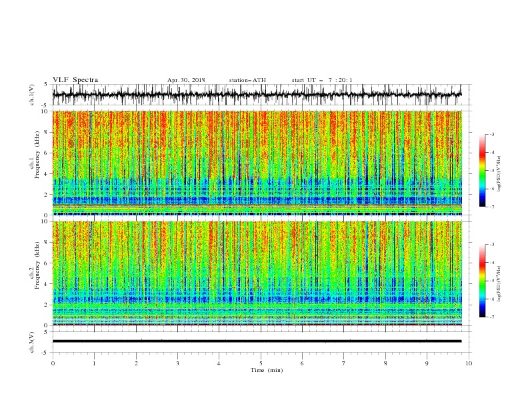Click the "1" tick on Time axis

click(94, 363)
